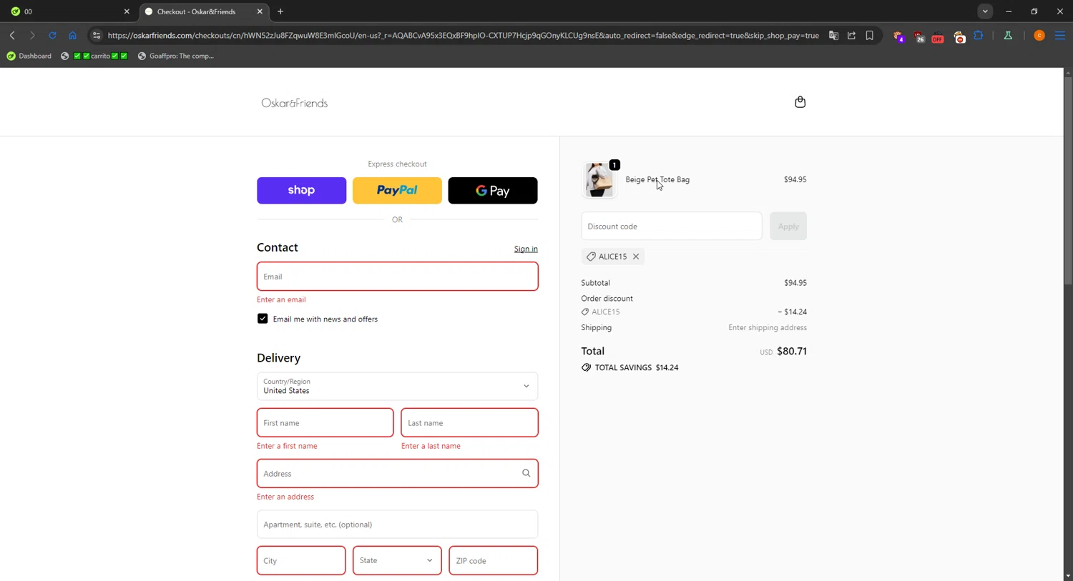The height and width of the screenshot is (581, 1073).
Task: Go back with browser back arrow
Action: click(x=12, y=35)
